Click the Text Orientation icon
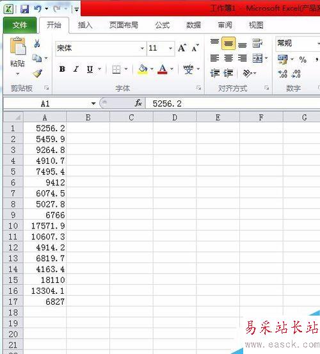This screenshot has height=354, width=320. click(247, 73)
